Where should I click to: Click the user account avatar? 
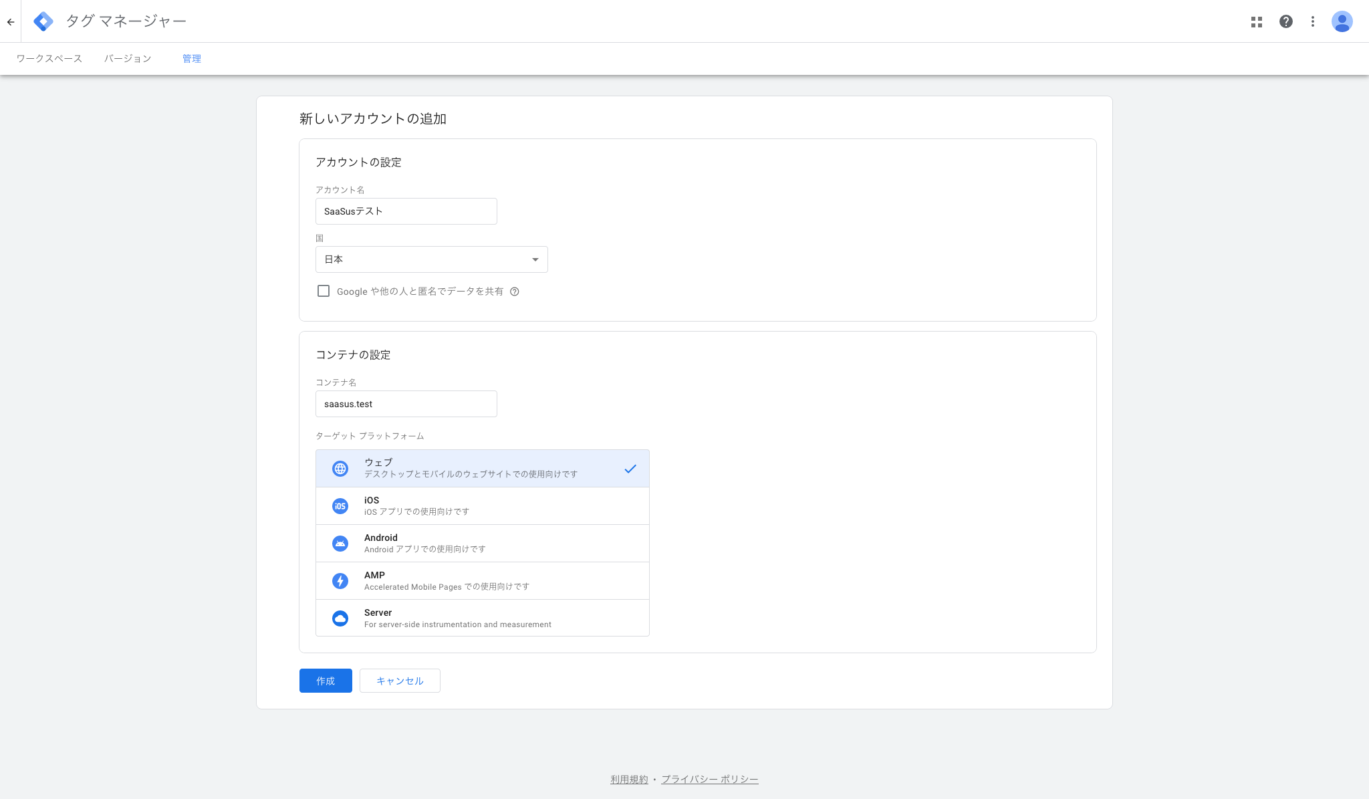(1342, 21)
